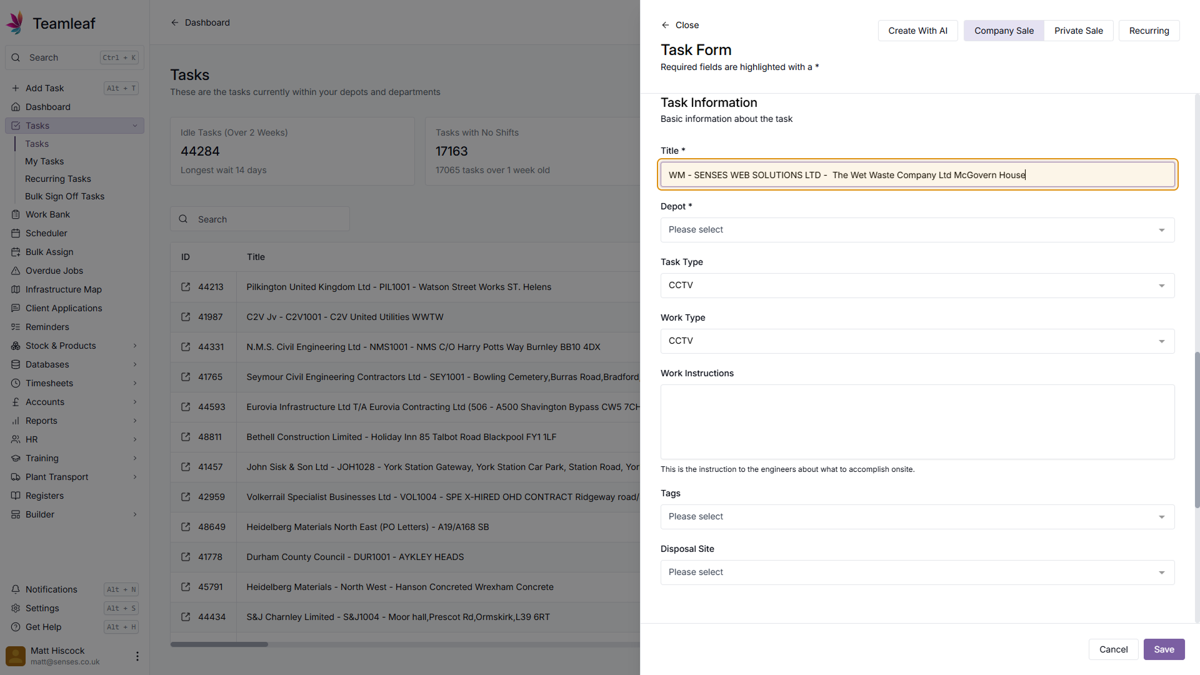Click the Cancel button
The image size is (1200, 675).
point(1113,649)
